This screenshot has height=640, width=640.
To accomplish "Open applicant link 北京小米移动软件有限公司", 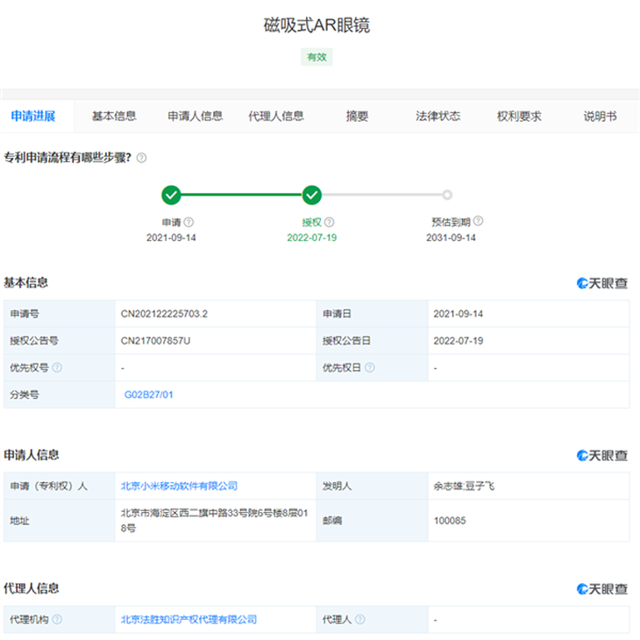I will pos(179,486).
